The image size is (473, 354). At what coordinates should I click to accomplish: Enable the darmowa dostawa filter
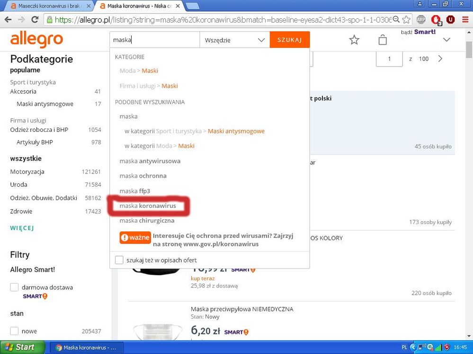click(14, 287)
